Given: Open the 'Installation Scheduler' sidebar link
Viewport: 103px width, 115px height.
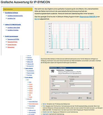Looking at the screenshot, I should [x=13, y=30].
